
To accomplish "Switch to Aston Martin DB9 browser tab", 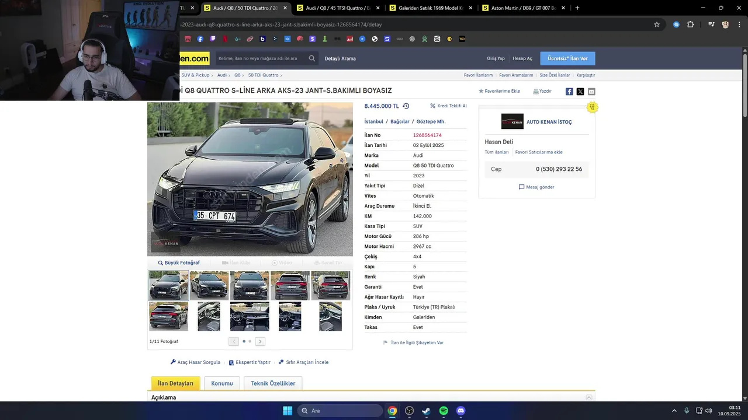I will [525, 8].
